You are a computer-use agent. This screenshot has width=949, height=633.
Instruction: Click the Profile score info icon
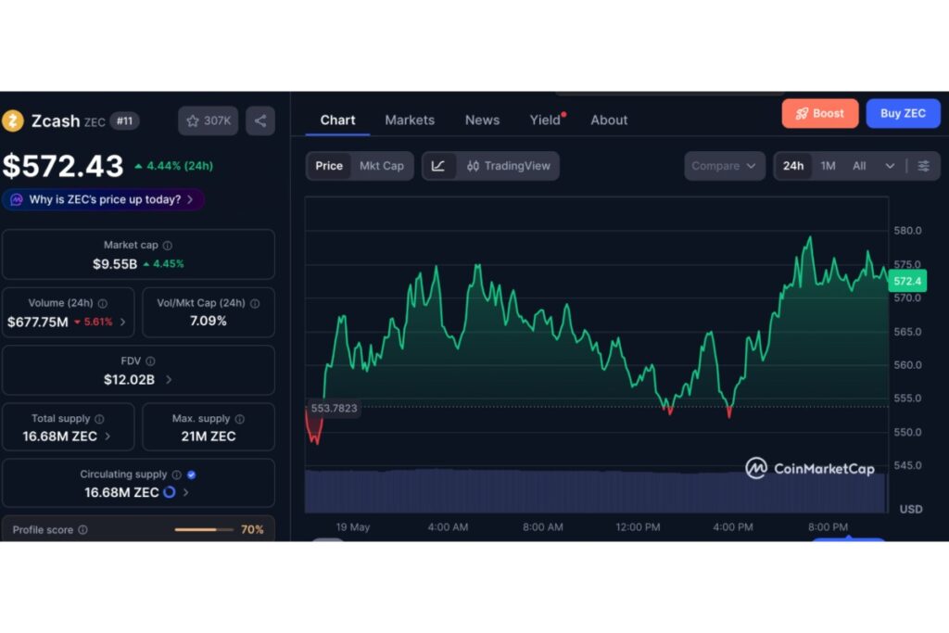click(x=82, y=530)
